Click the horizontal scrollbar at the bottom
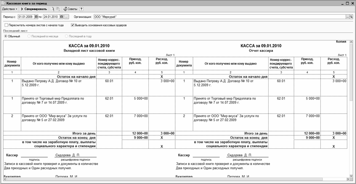Image resolution: width=356 pixels, height=184 pixels. point(176,179)
